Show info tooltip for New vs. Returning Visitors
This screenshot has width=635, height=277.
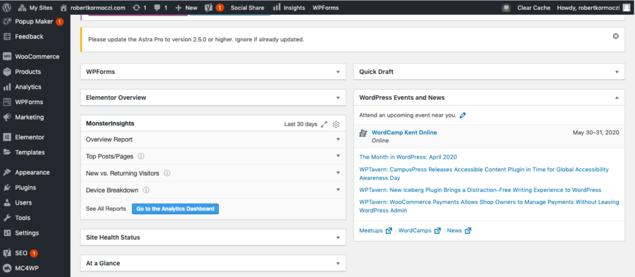pos(167,174)
